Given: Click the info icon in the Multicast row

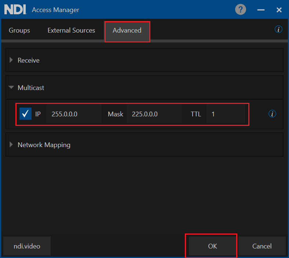Looking at the screenshot, I should (x=272, y=114).
